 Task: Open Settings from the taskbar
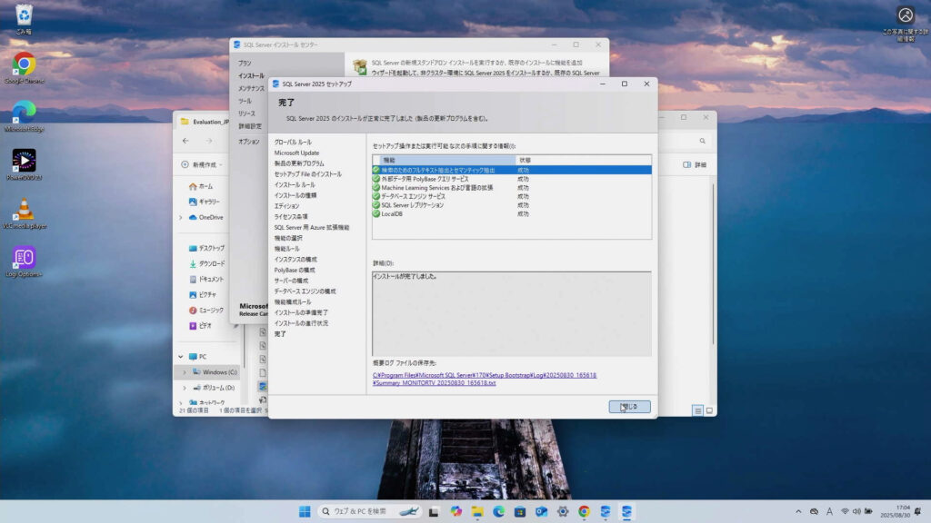[563, 512]
